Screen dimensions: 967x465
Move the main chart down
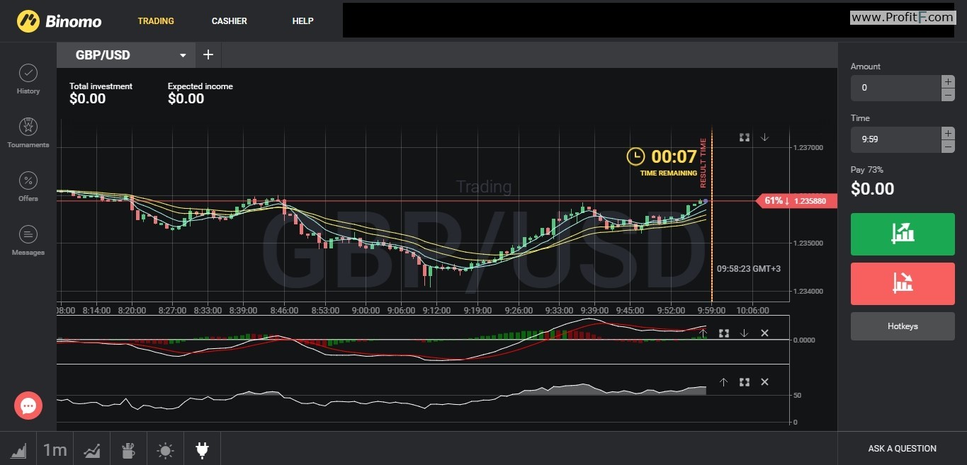(x=764, y=137)
